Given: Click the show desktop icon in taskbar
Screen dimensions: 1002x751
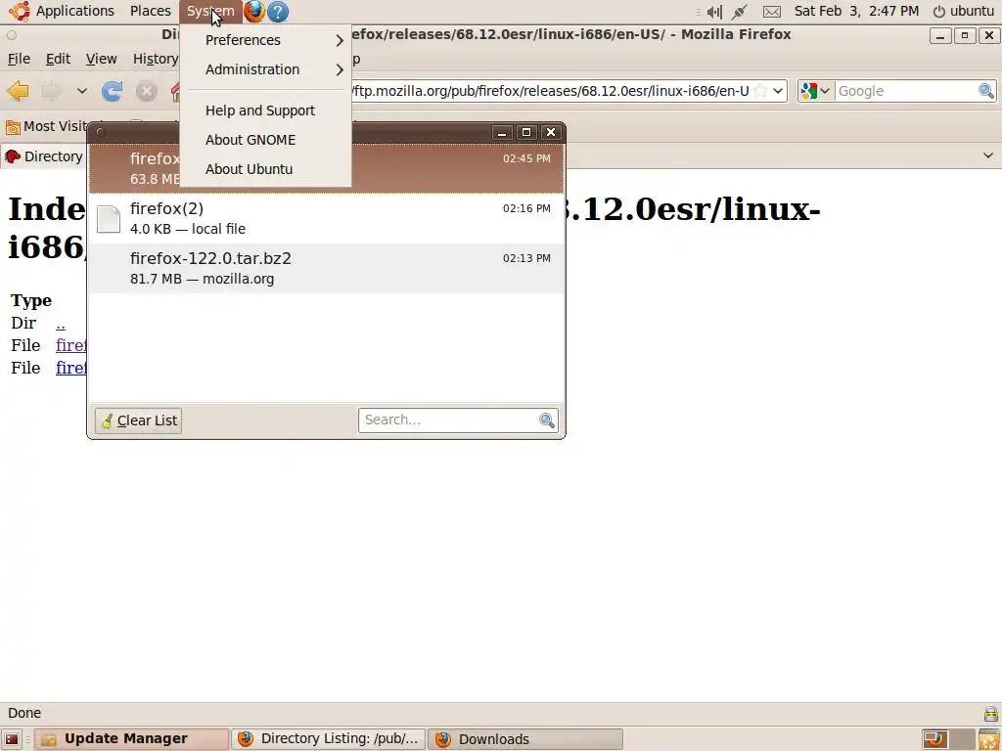Looking at the screenshot, I should click(12, 739).
